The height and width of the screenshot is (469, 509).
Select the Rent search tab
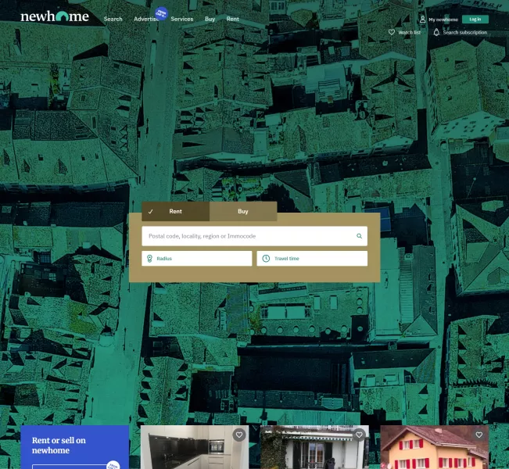(175, 211)
